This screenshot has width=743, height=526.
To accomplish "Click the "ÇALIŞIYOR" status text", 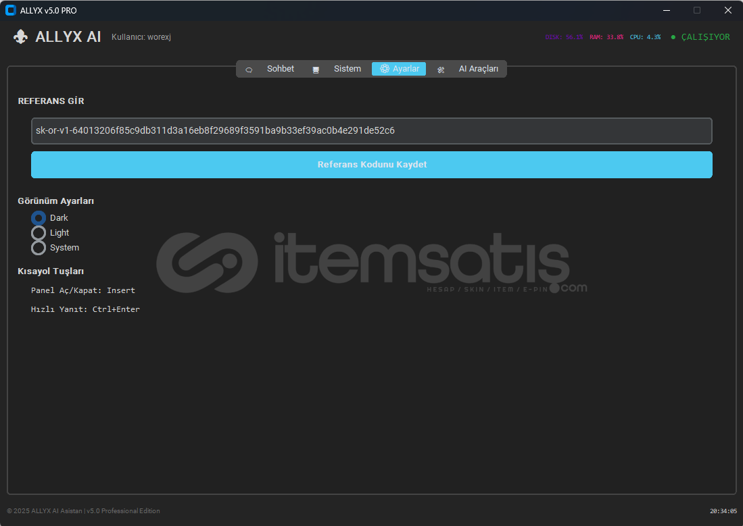I will pos(706,37).
